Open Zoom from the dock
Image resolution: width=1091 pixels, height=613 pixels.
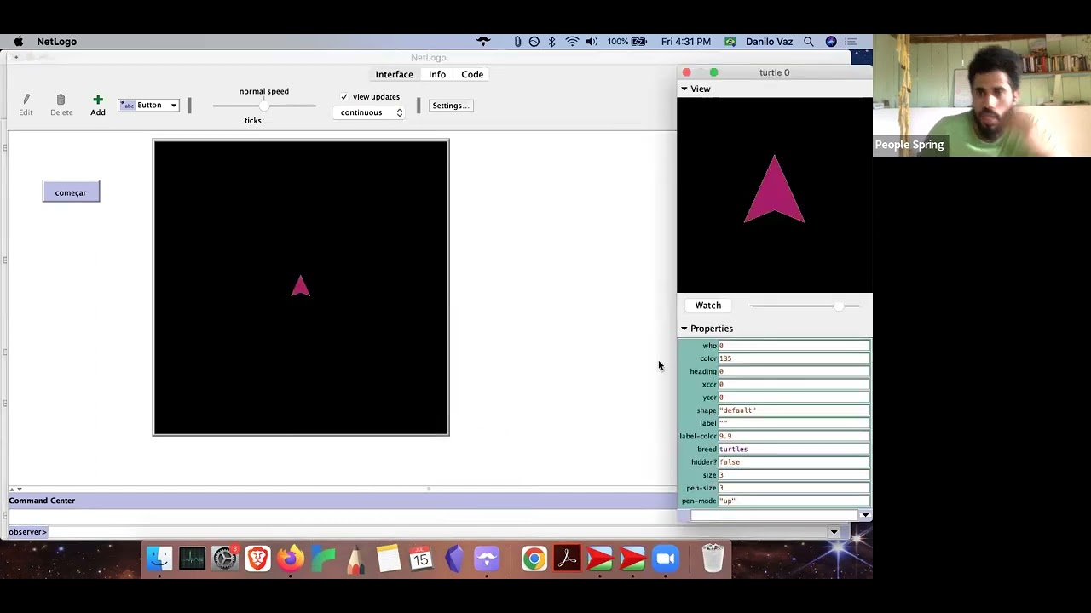tap(665, 559)
